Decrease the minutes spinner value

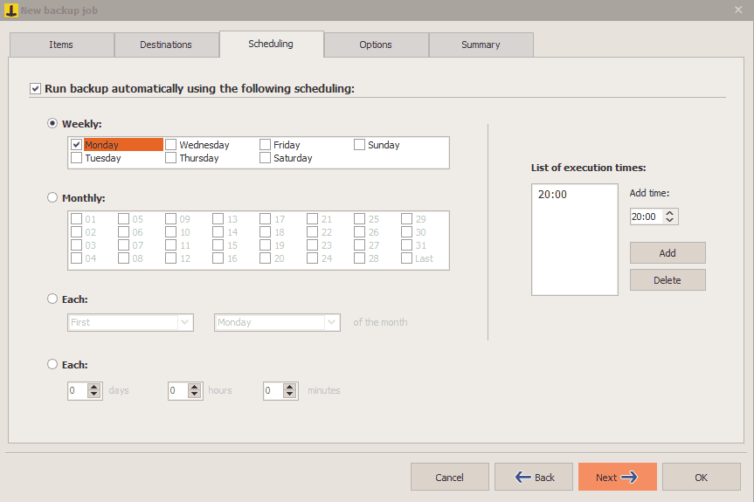pos(289,395)
